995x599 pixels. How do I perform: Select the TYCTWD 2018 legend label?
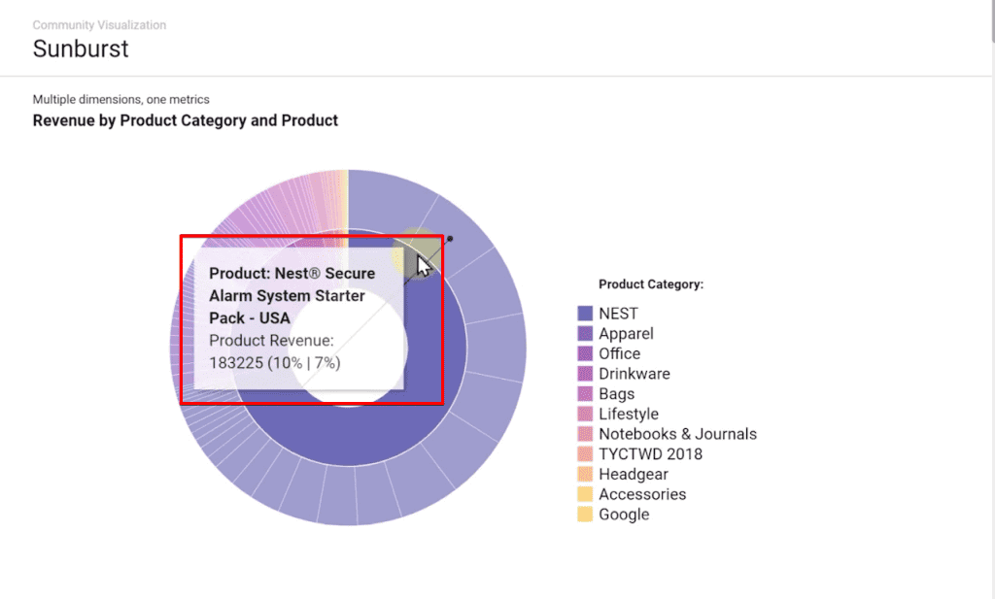(x=650, y=453)
